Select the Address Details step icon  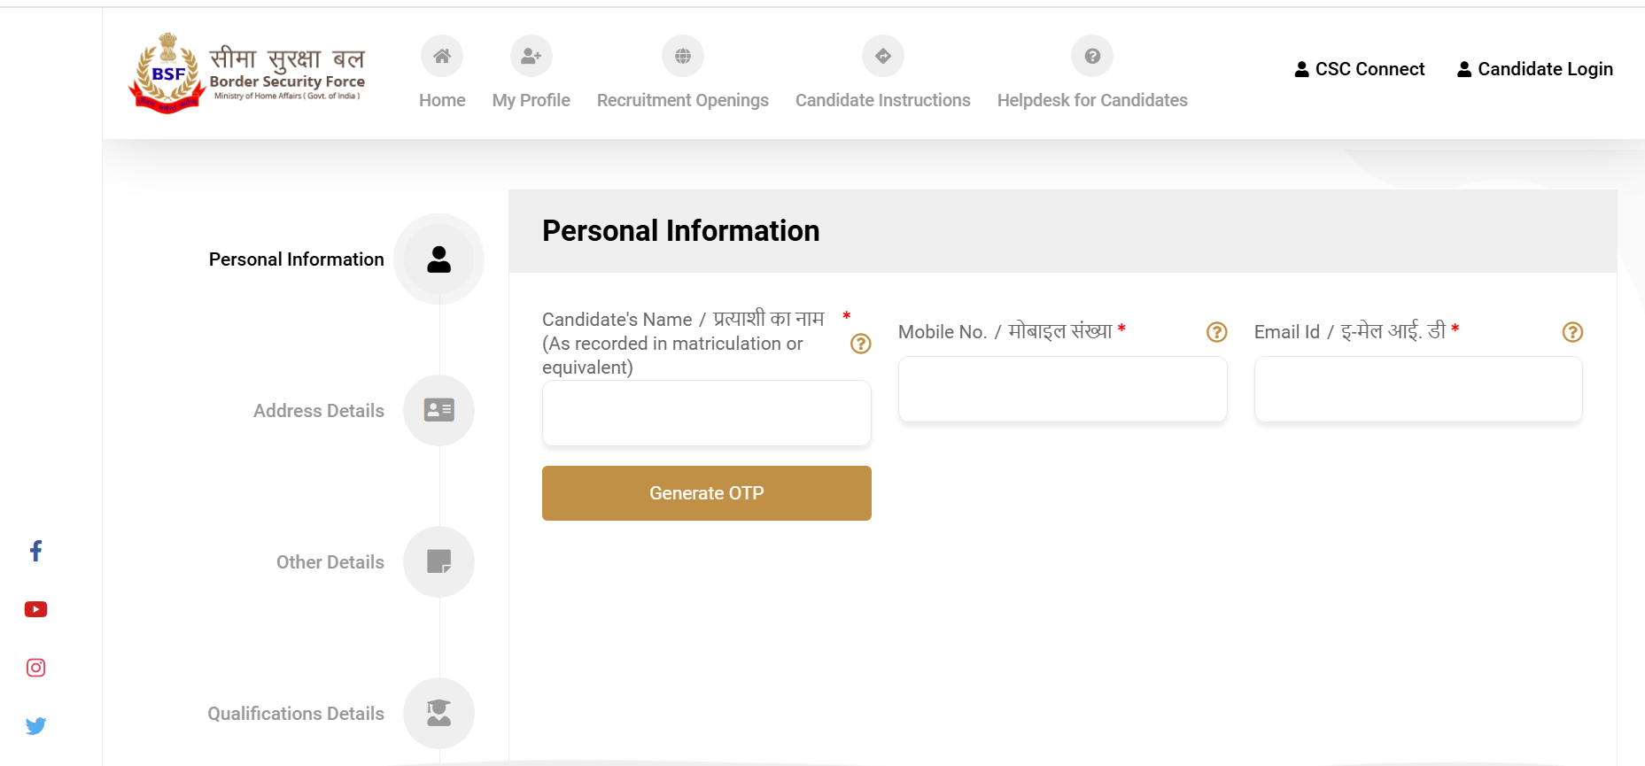(x=438, y=410)
